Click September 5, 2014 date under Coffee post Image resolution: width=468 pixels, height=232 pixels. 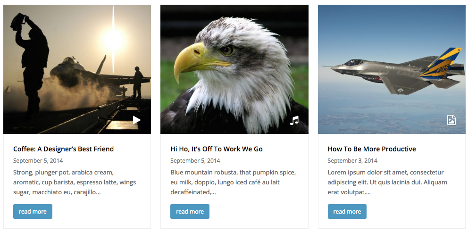point(38,161)
